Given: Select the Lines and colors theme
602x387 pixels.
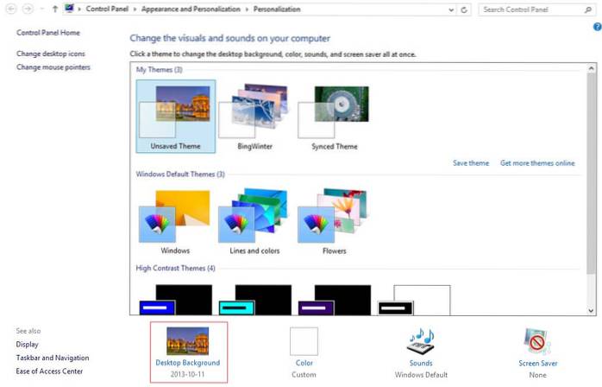Looking at the screenshot, I should (254, 216).
